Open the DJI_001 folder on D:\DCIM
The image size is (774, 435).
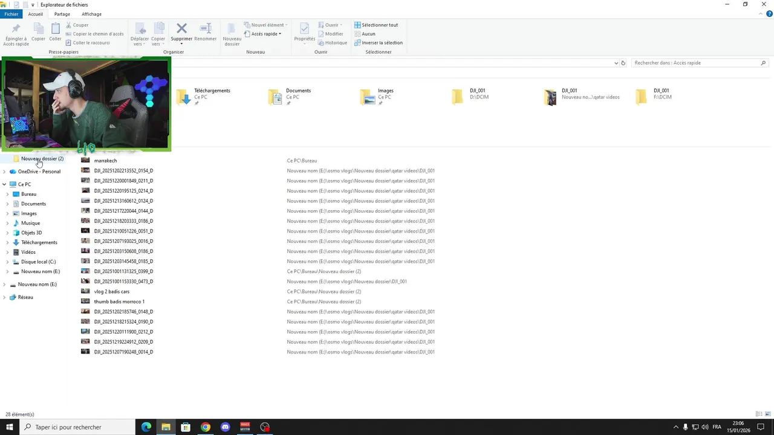click(470, 96)
